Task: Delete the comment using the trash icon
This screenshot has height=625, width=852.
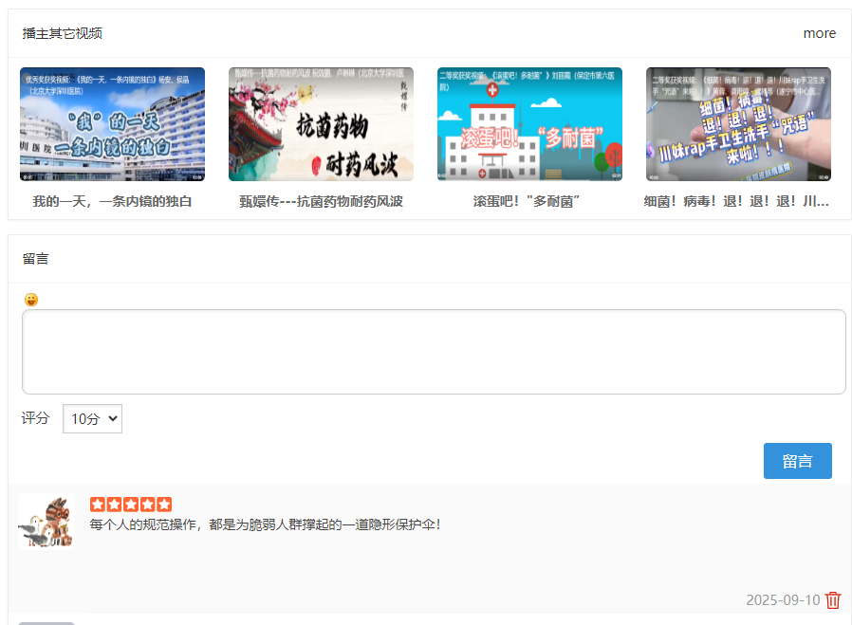Action: [833, 600]
